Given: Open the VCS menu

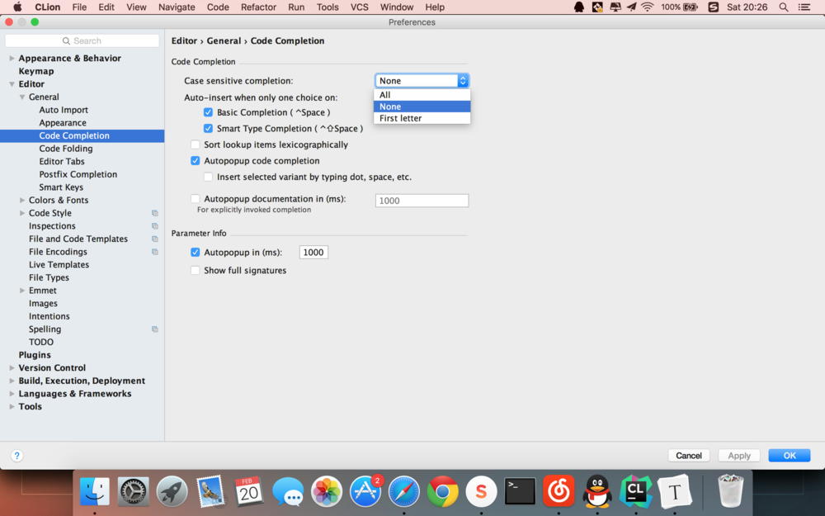Looking at the screenshot, I should 360,7.
